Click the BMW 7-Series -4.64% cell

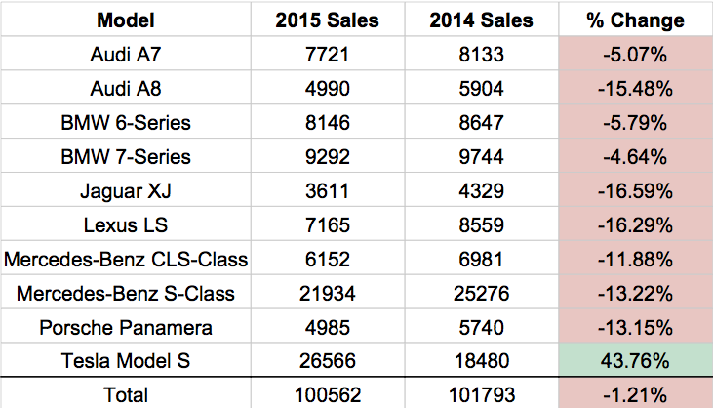tap(636, 156)
